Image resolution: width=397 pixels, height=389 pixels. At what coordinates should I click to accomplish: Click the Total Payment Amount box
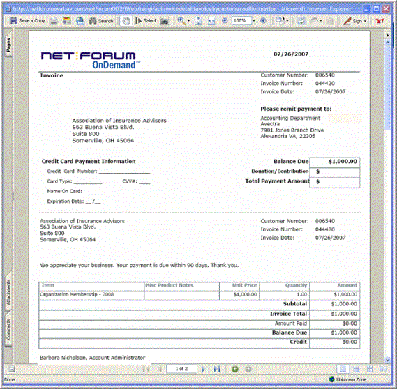(334, 183)
